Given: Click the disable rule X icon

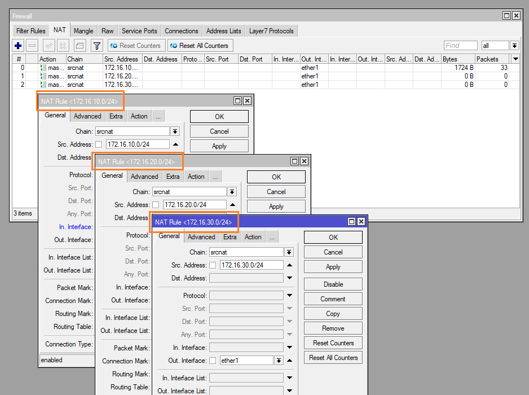Looking at the screenshot, I should 63,46.
